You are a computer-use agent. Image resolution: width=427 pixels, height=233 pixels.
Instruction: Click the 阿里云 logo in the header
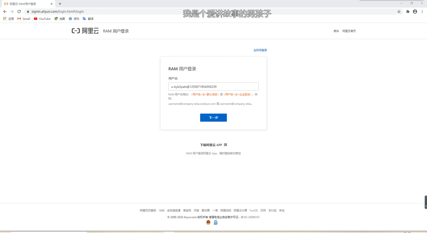tap(85, 31)
